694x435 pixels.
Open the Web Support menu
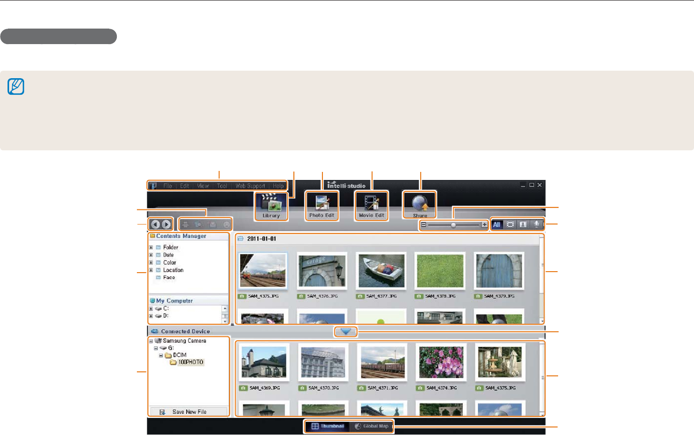[x=250, y=185]
